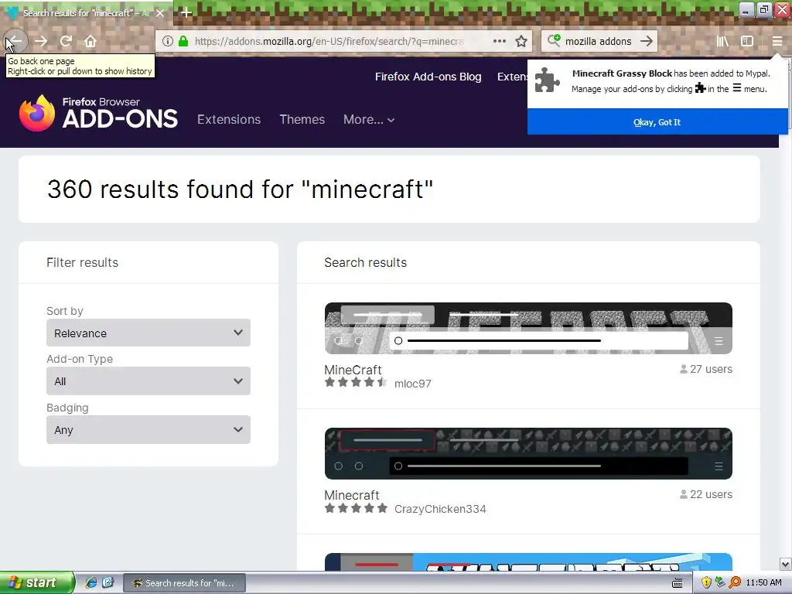Click the network connection tray icon
Viewport: 792px width, 594px height.
pos(720,583)
